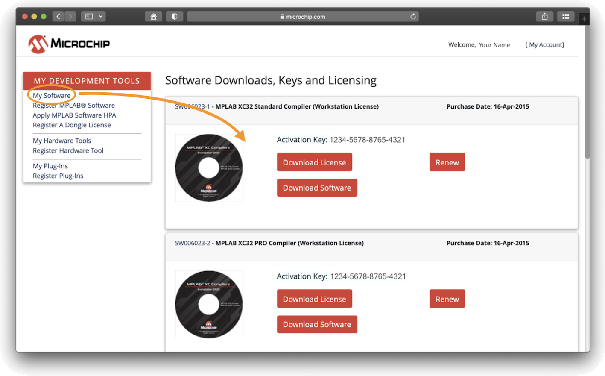This screenshot has width=605, height=376.
Task: Click the privacy shield icon in toolbar
Action: pos(174,17)
